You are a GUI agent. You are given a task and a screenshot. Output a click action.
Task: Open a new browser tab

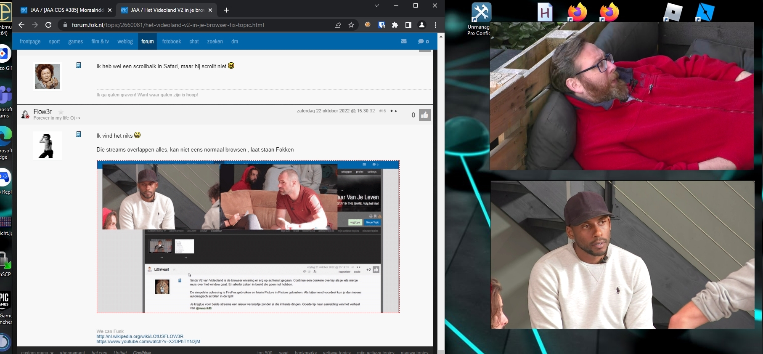[226, 10]
